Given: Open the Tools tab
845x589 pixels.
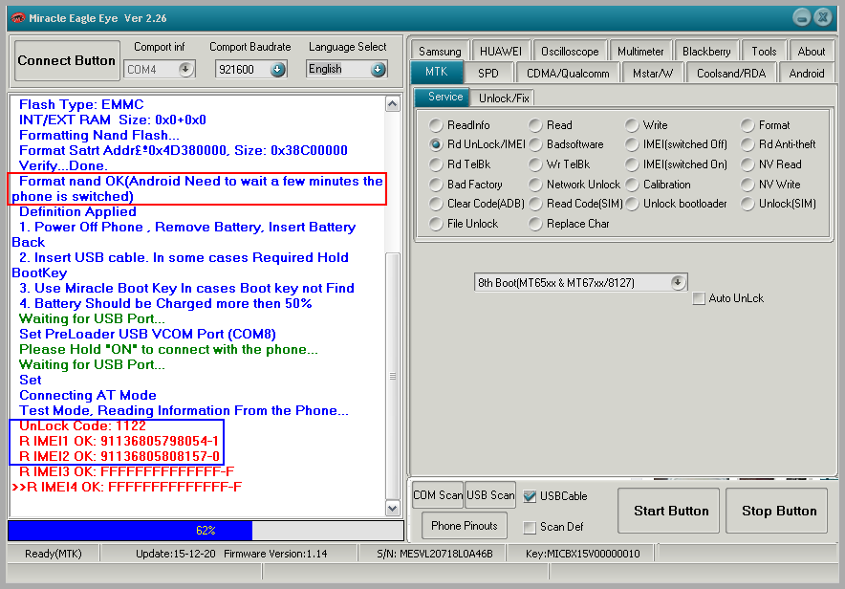Looking at the screenshot, I should pyautogui.click(x=764, y=52).
